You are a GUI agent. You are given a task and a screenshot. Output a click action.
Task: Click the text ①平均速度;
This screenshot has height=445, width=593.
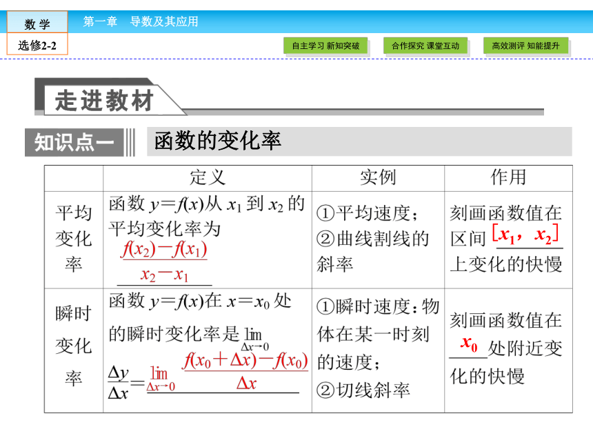pyautogui.click(x=367, y=213)
